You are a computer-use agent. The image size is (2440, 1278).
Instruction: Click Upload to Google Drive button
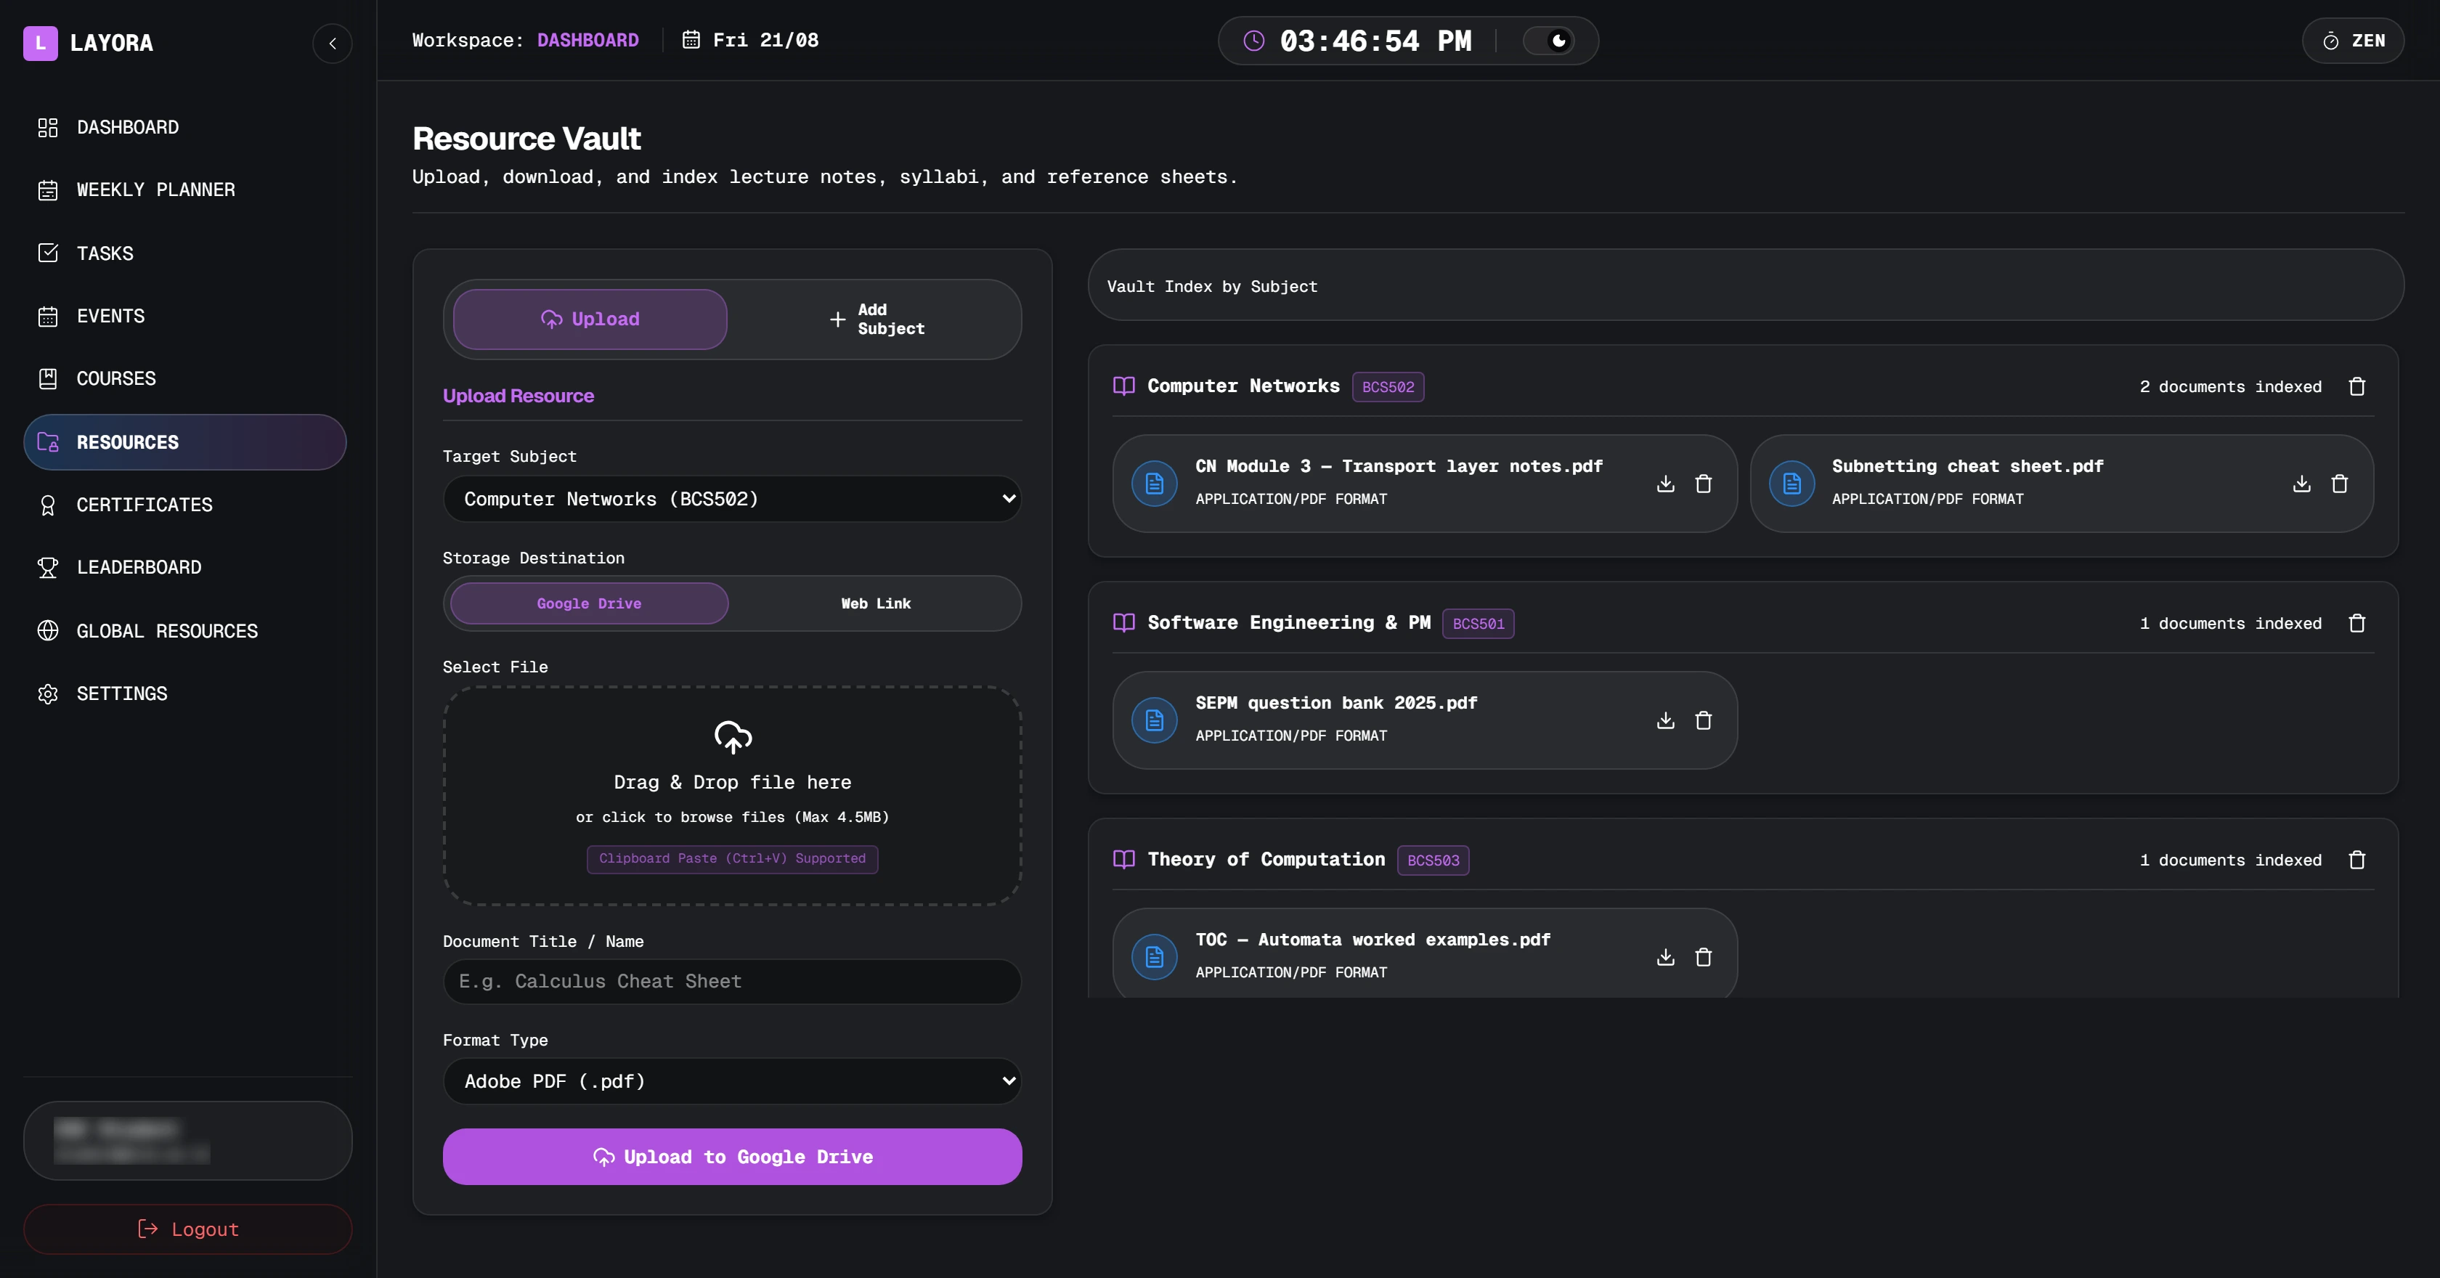(x=732, y=1157)
